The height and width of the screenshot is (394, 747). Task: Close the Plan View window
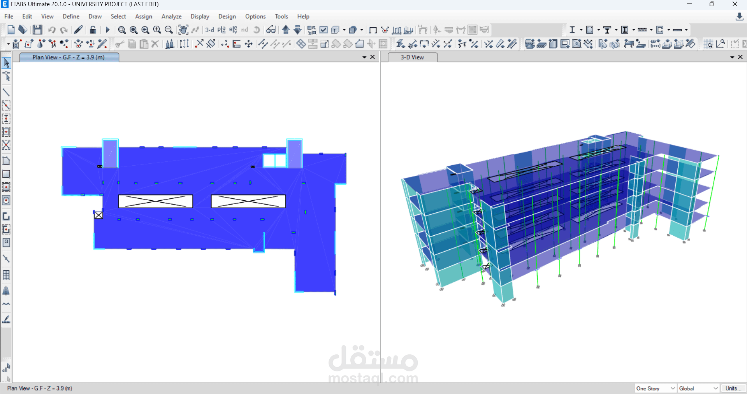click(373, 57)
